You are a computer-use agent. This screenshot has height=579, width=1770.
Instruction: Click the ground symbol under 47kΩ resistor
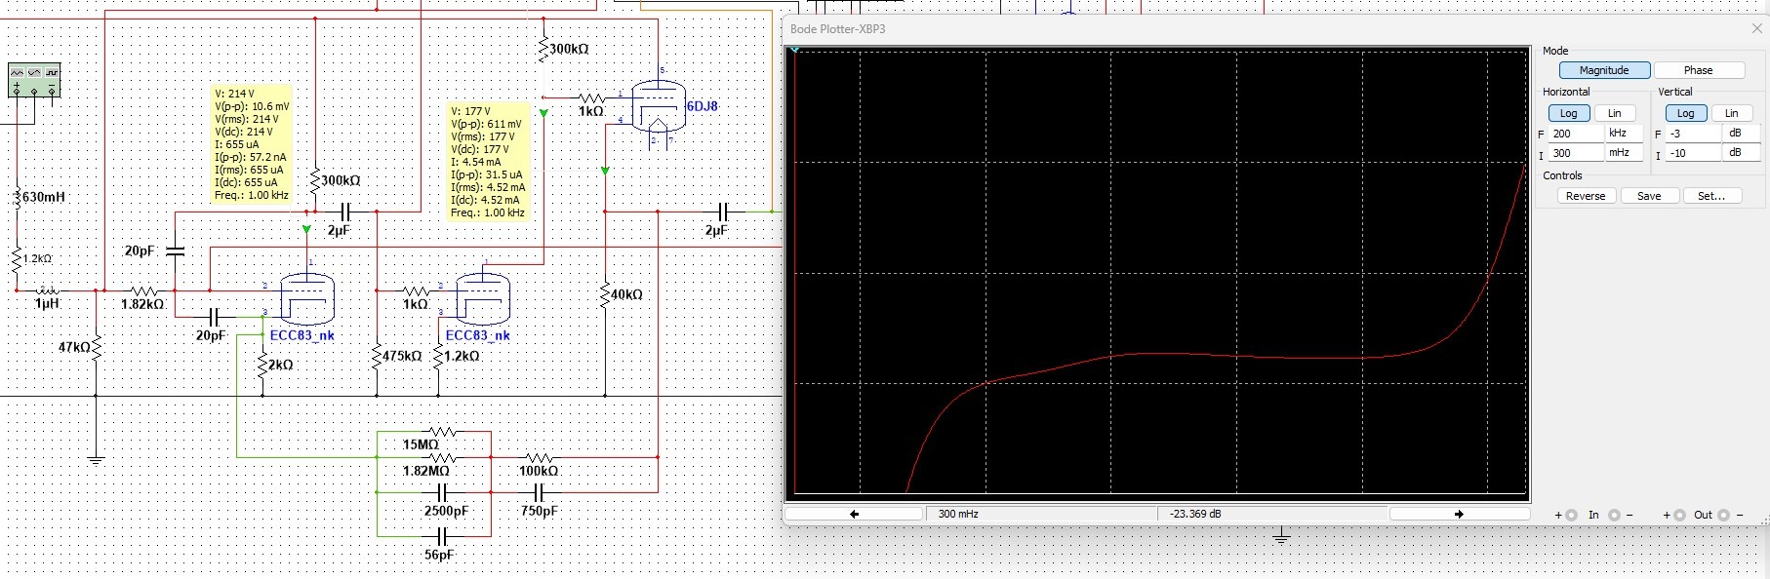coord(96,459)
